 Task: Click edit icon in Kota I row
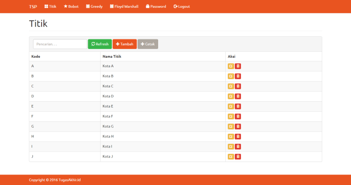[231, 147]
